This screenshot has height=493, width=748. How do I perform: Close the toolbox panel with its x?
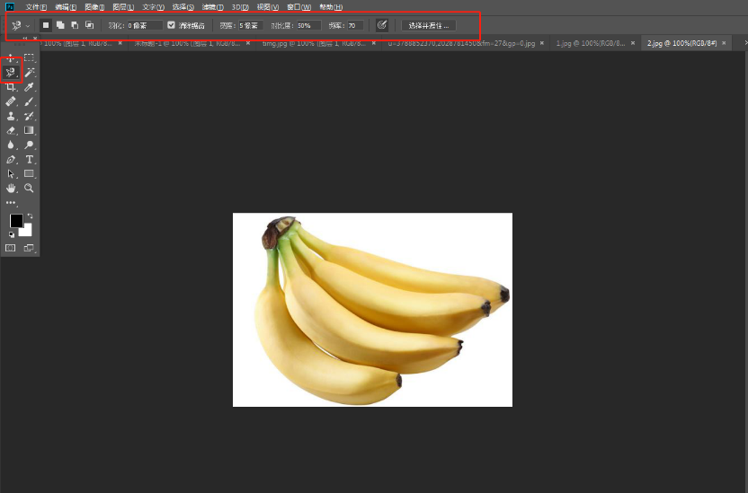tap(35, 39)
